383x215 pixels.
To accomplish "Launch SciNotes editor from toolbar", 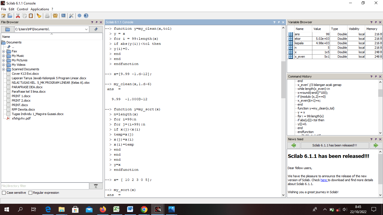I will tap(3, 16).
